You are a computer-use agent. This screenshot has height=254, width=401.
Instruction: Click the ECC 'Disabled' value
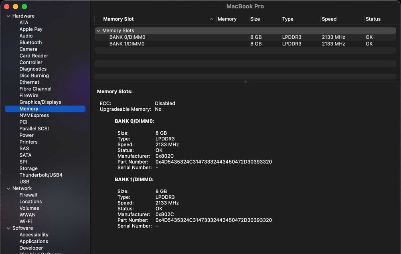[165, 104]
